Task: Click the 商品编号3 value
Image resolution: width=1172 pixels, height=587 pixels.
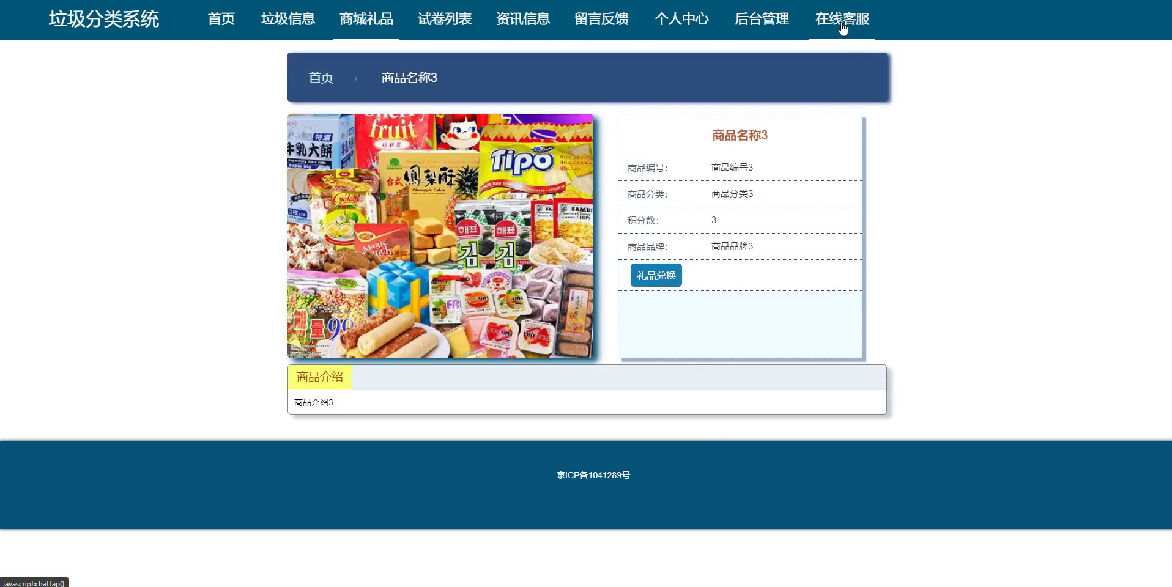Action: [732, 167]
